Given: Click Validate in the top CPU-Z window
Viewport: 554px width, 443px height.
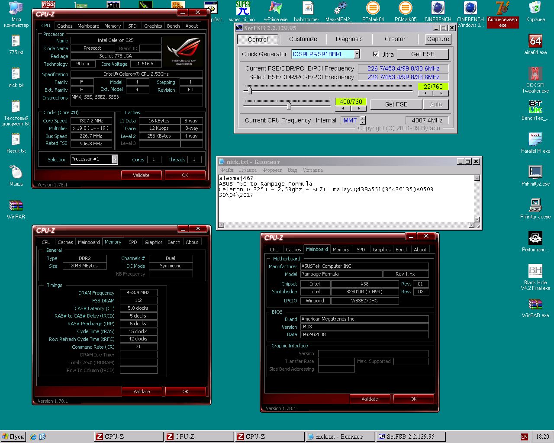Looking at the screenshot, I should [x=141, y=175].
